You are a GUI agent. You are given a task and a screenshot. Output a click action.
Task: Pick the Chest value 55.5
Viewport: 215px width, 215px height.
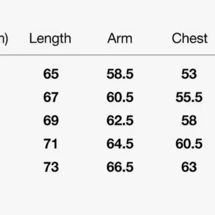(189, 97)
